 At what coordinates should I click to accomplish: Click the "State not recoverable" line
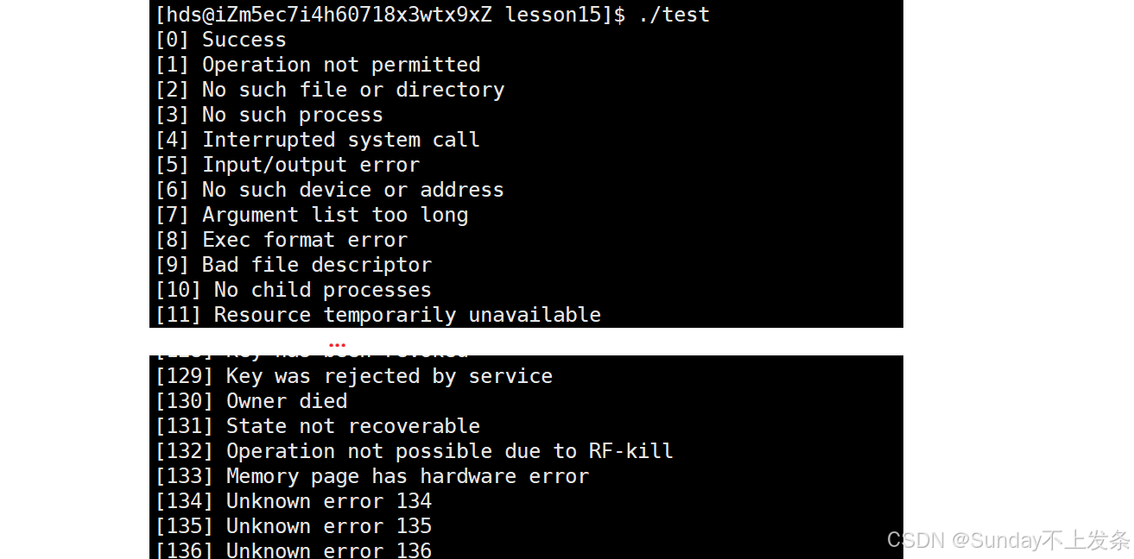click(318, 426)
